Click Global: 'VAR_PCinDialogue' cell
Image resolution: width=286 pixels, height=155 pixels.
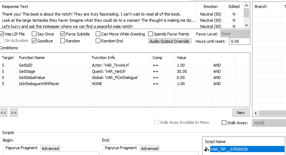tap(115, 77)
